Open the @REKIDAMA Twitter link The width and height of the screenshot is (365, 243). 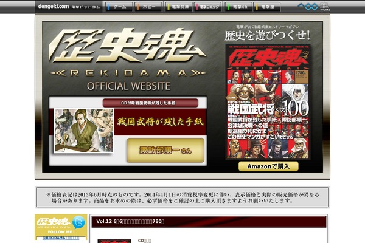pos(61,238)
